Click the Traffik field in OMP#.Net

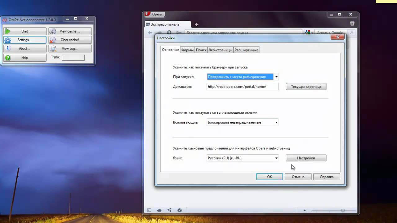coord(73,58)
